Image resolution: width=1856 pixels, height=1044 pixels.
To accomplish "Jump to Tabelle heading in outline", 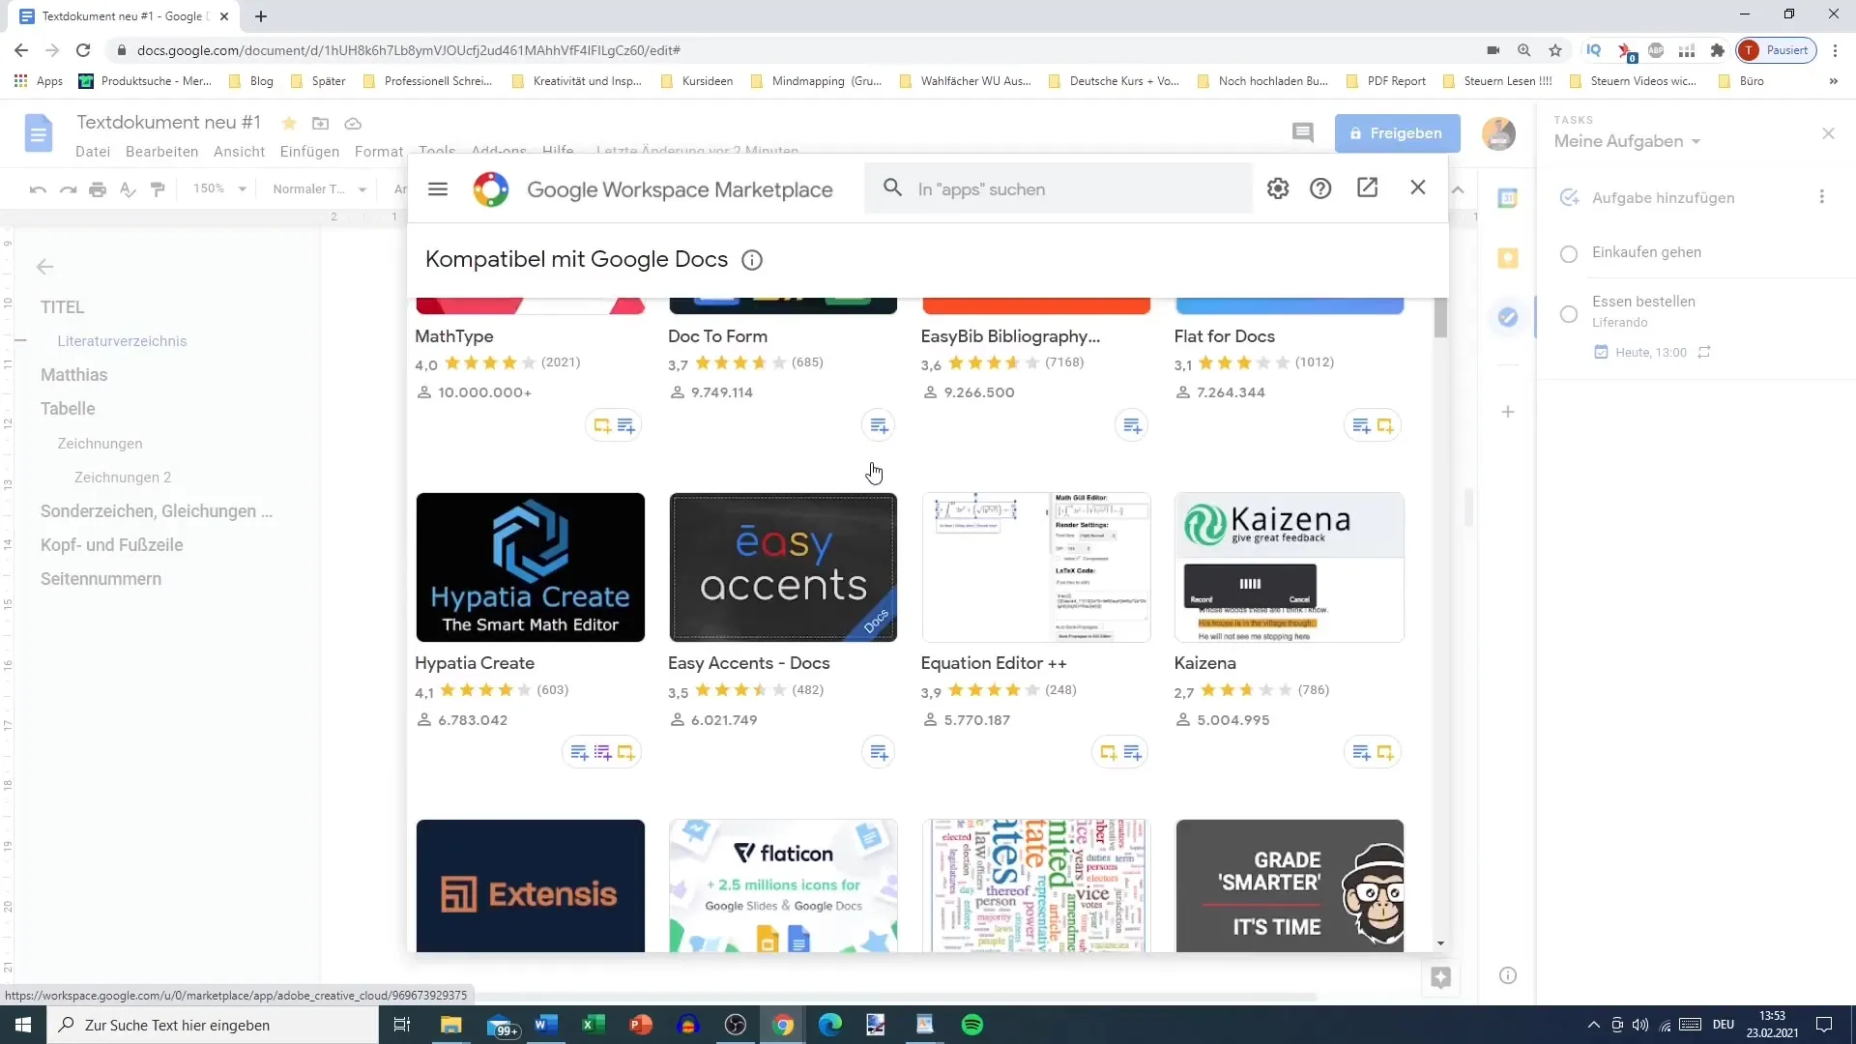I will pyautogui.click(x=68, y=409).
